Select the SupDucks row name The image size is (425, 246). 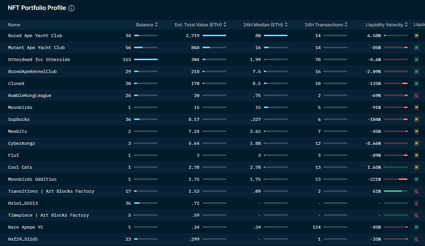[19, 119]
